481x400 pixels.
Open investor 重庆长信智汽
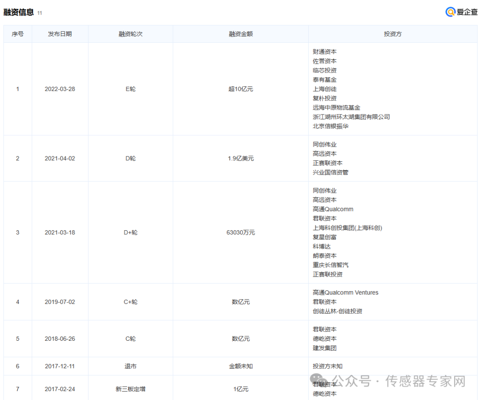point(330,265)
